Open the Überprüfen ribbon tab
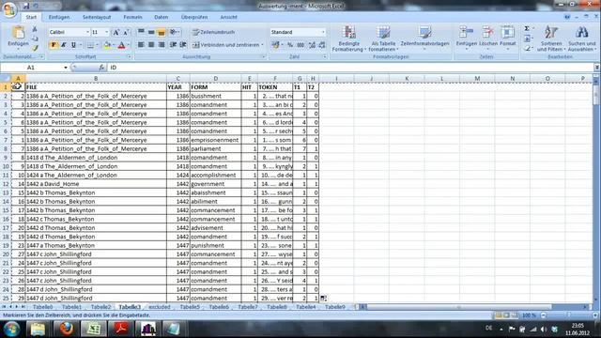The height and width of the screenshot is (338, 601). pos(194,17)
